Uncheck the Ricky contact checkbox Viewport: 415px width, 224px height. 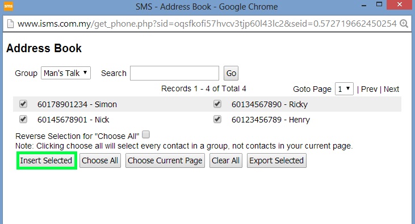coord(217,104)
